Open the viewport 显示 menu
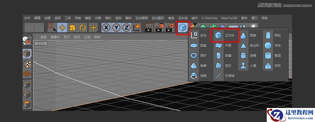 (67, 37)
